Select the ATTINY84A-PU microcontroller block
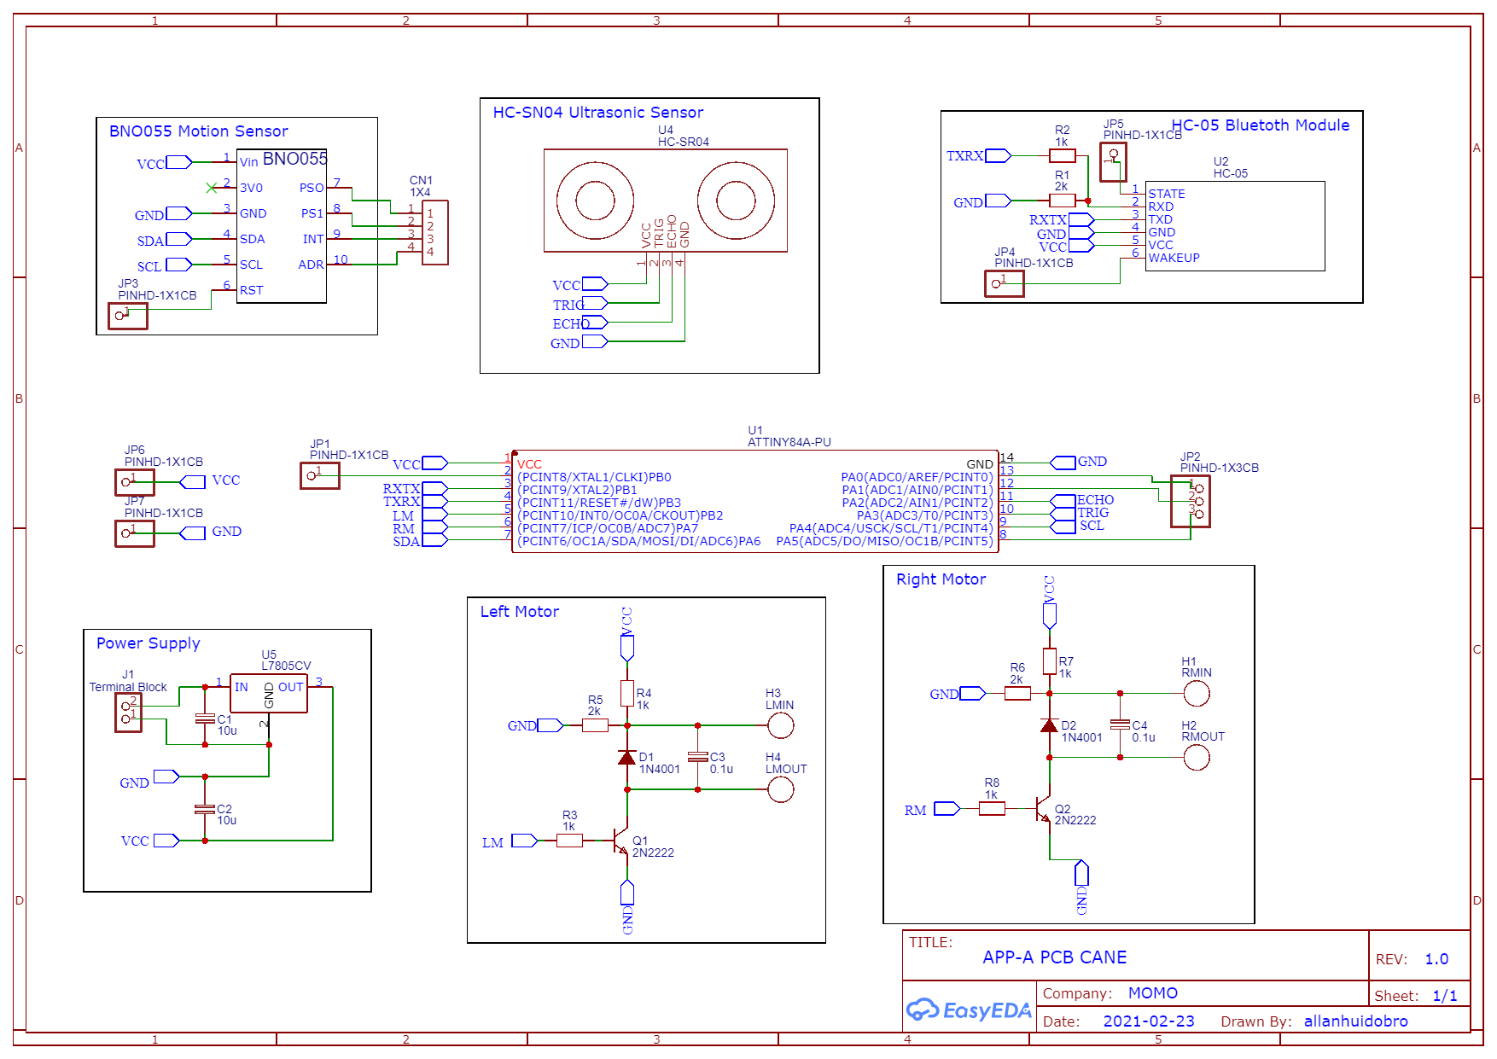The height and width of the screenshot is (1059, 1497). (x=754, y=502)
